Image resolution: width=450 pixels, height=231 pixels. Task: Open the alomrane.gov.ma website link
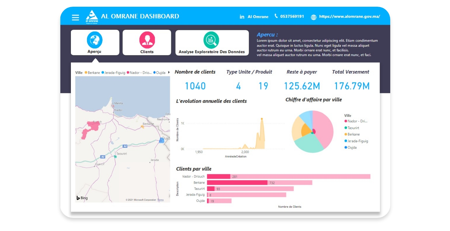(350, 16)
